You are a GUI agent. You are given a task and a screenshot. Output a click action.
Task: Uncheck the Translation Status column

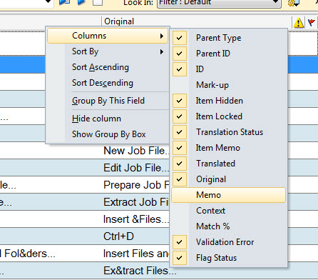coord(228,132)
